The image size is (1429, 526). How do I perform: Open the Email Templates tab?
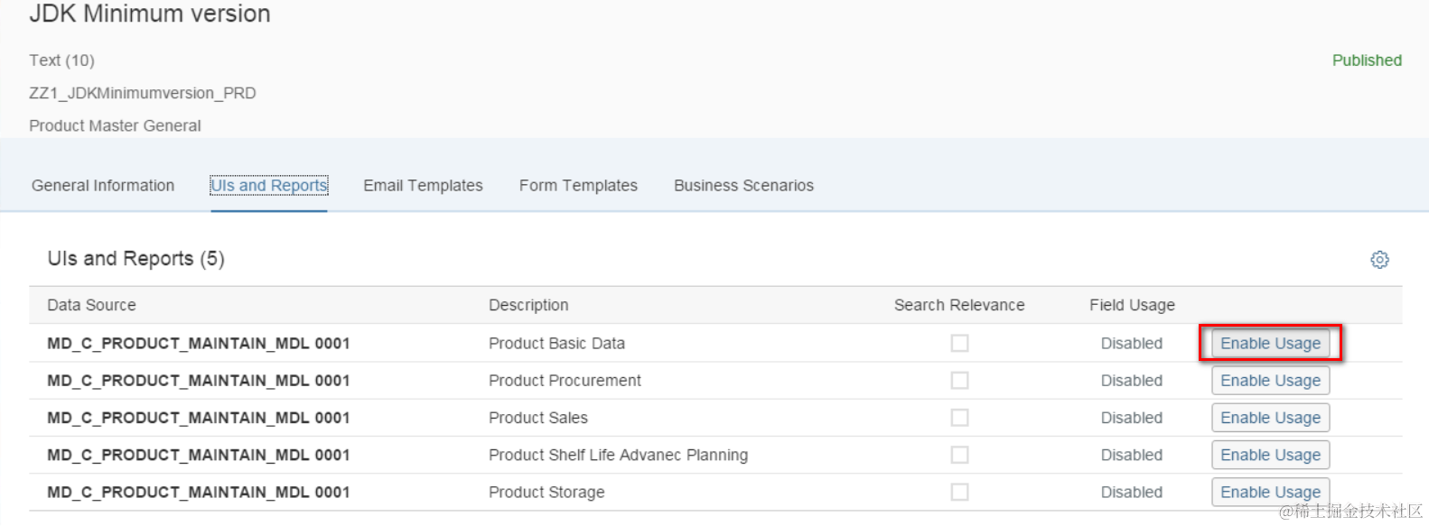point(423,185)
